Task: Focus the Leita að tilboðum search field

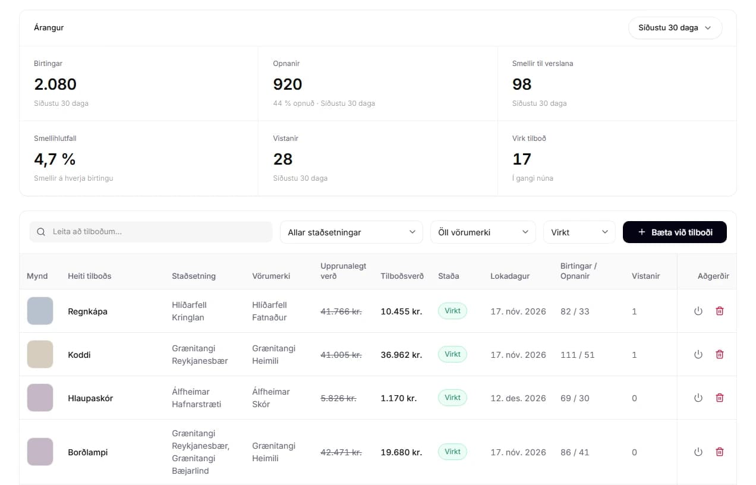Action: point(151,232)
